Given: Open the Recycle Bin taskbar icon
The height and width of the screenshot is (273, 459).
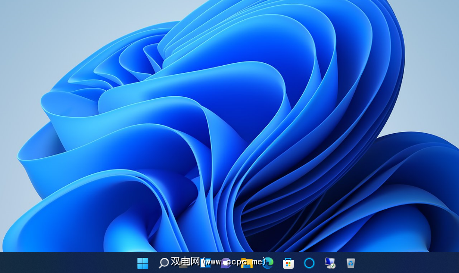Looking at the screenshot, I should click(350, 263).
